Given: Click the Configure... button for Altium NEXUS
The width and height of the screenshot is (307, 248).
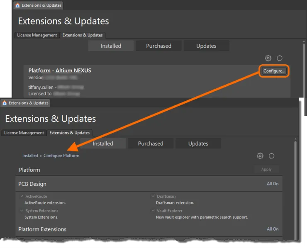Looking at the screenshot, I should [x=274, y=71].
